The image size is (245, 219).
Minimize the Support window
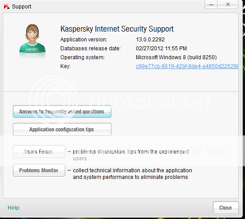[211, 4]
